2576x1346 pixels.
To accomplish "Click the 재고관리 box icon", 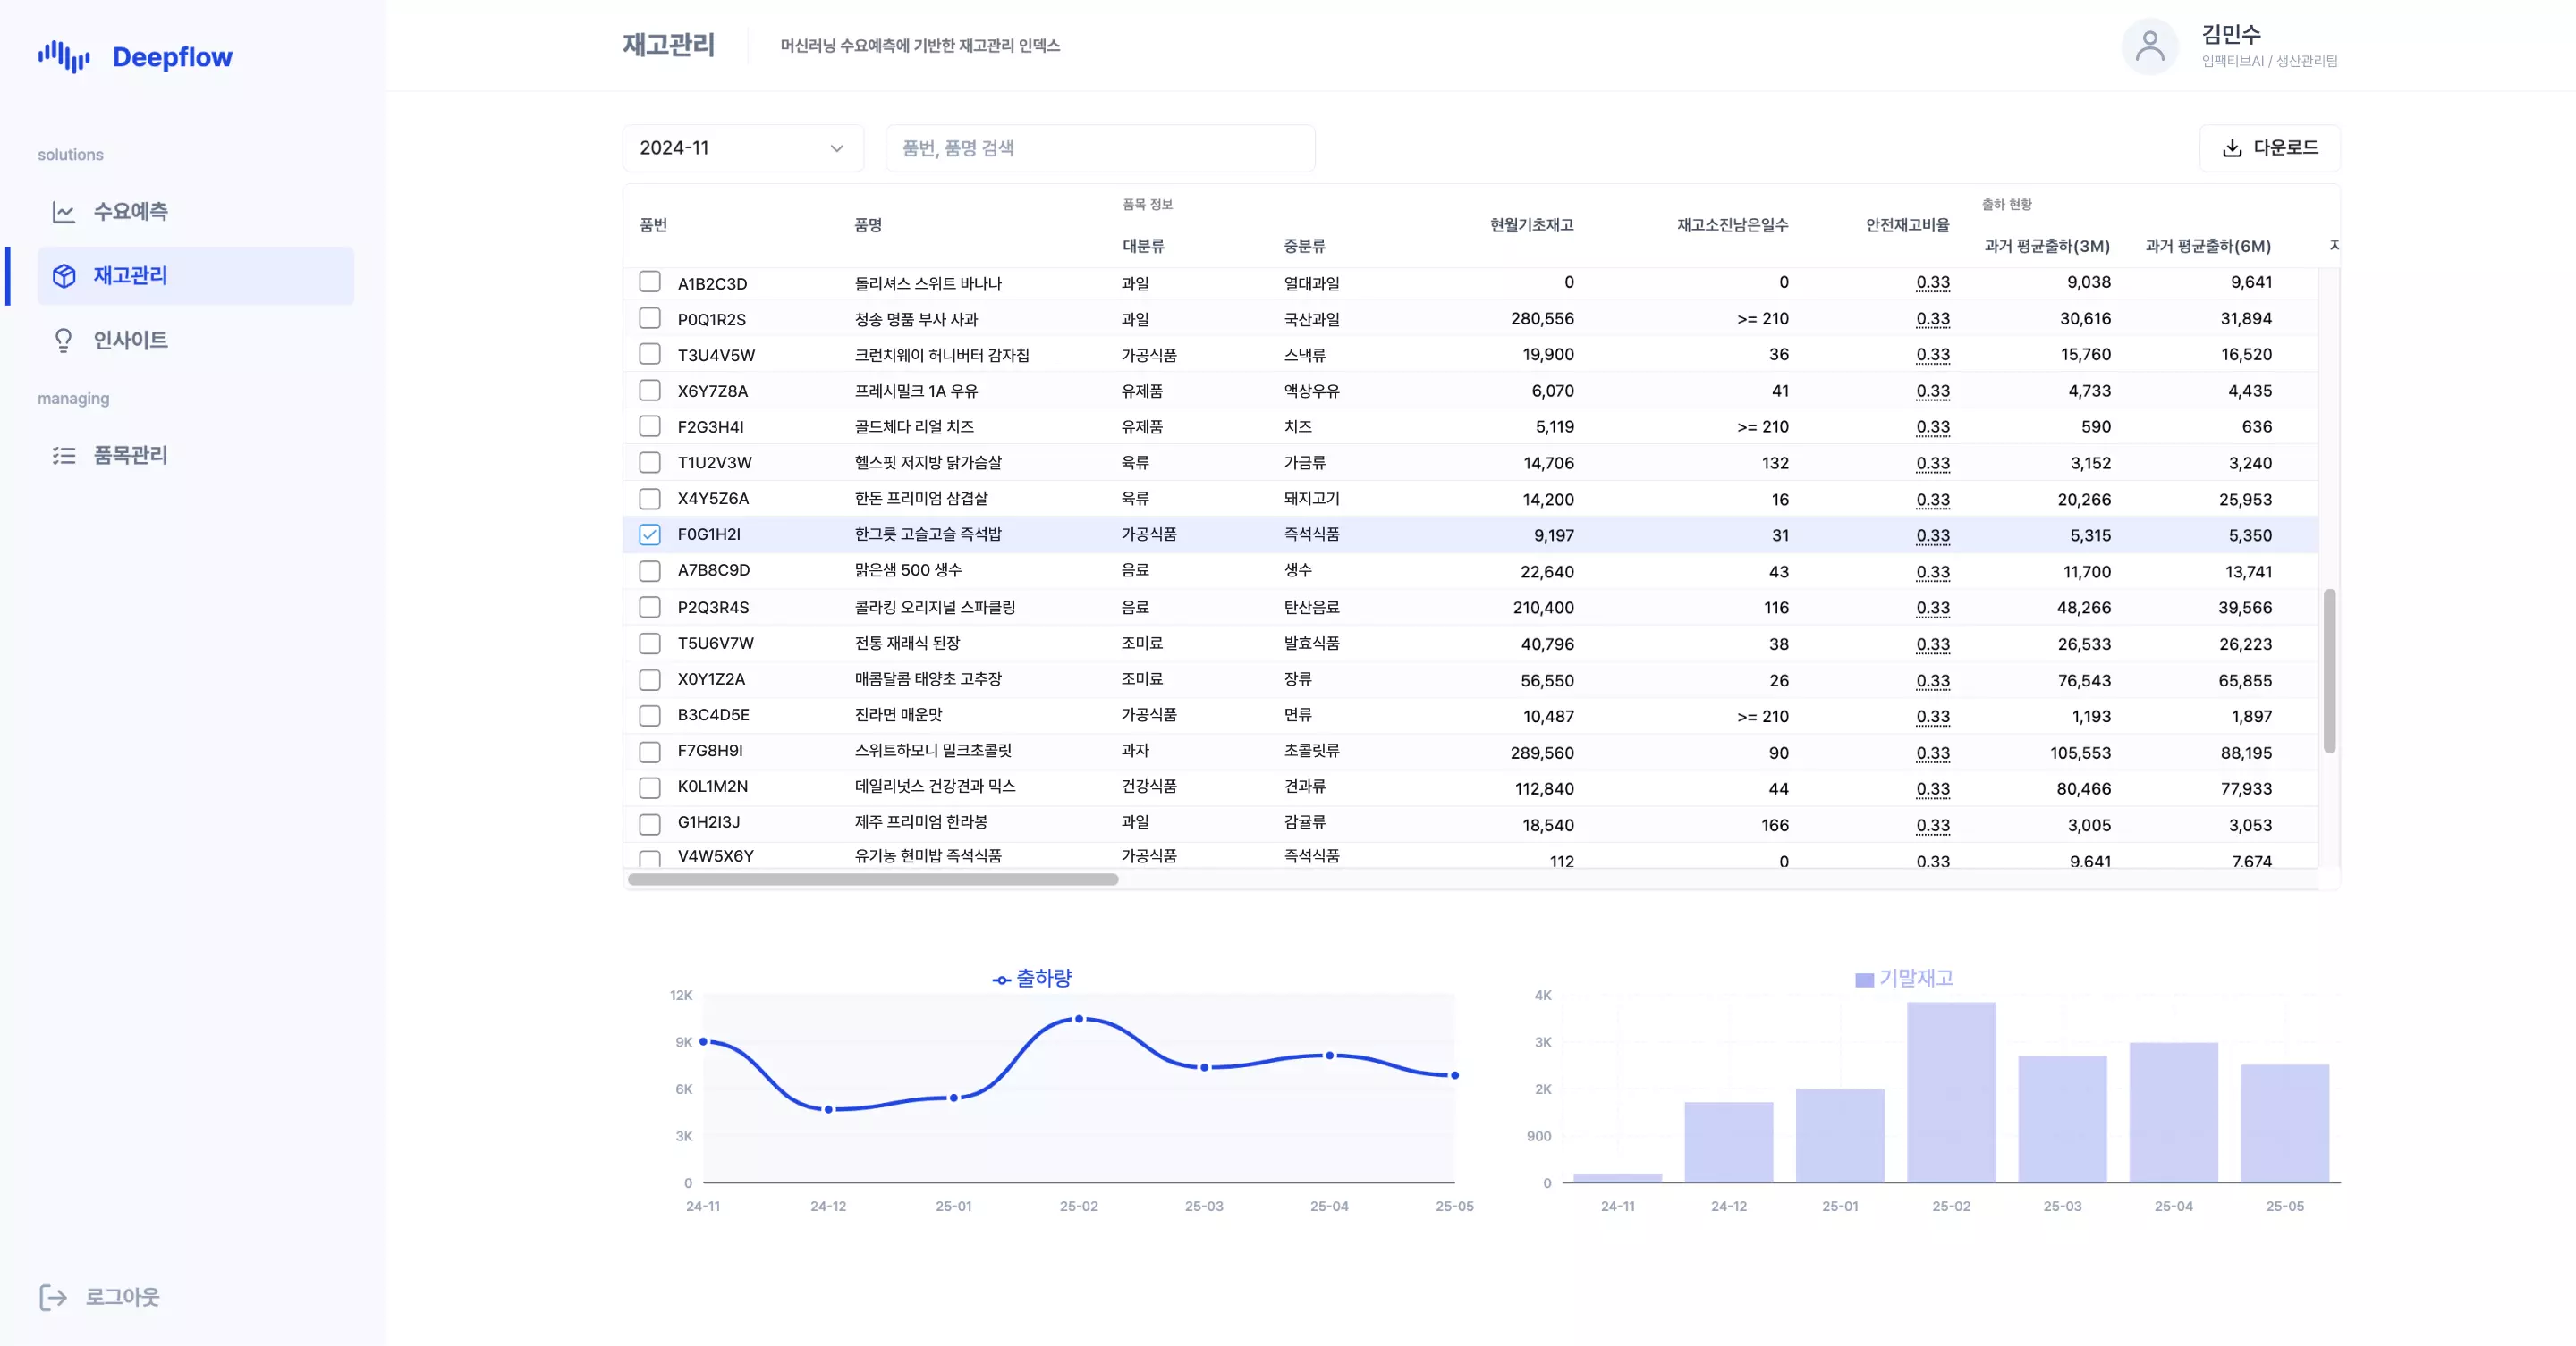I will 64,276.
